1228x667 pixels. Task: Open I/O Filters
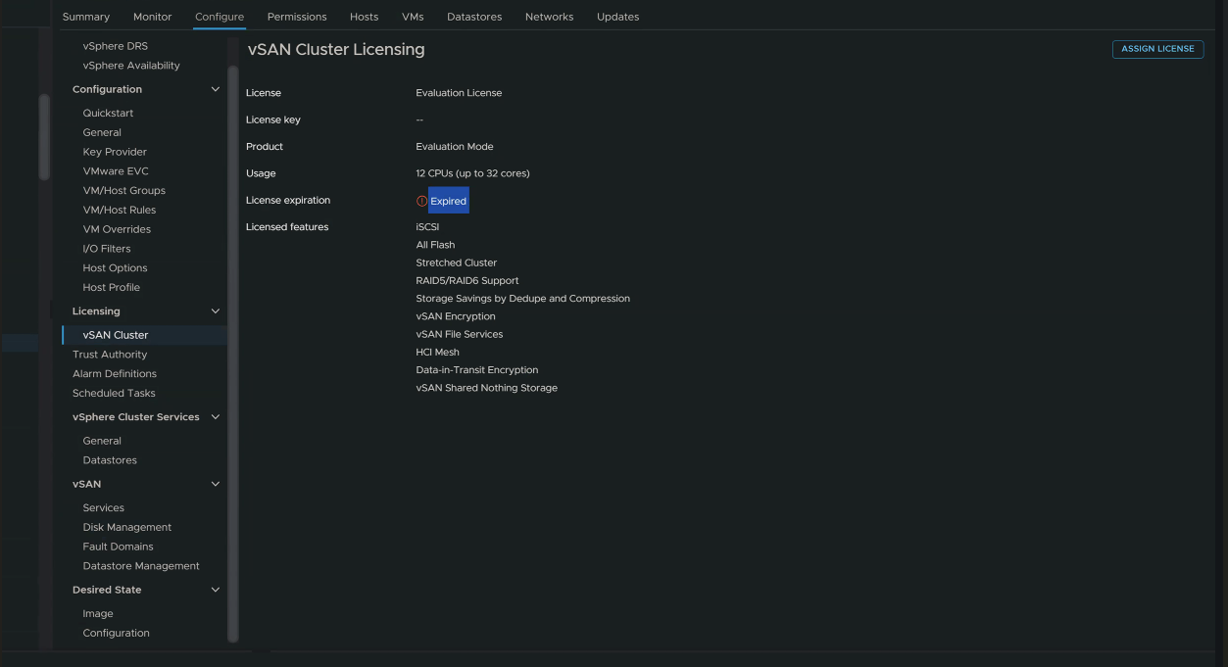click(x=107, y=249)
